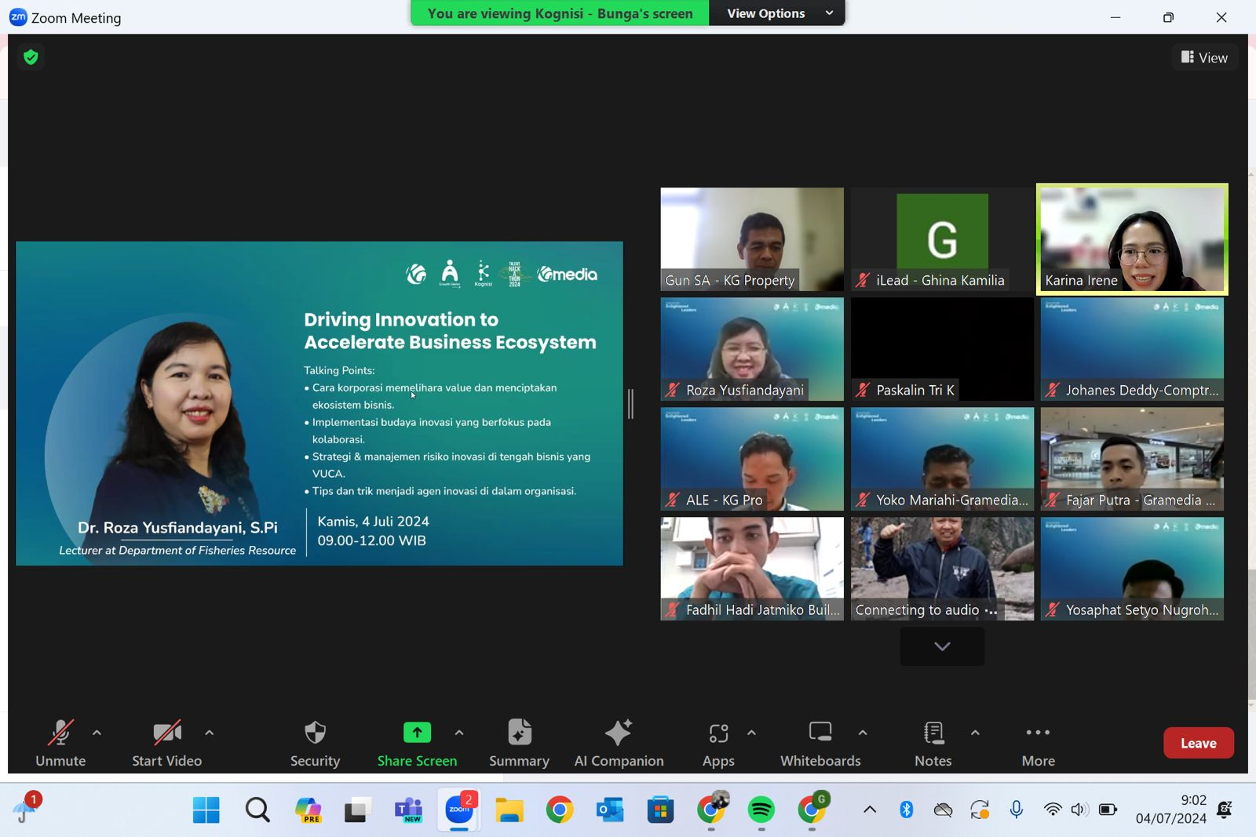Select Fadhil Hadi Jatmiko's tile
The width and height of the screenshot is (1256, 837).
coord(752,569)
